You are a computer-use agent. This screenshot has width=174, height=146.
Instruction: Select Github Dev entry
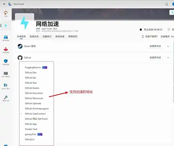31,73
